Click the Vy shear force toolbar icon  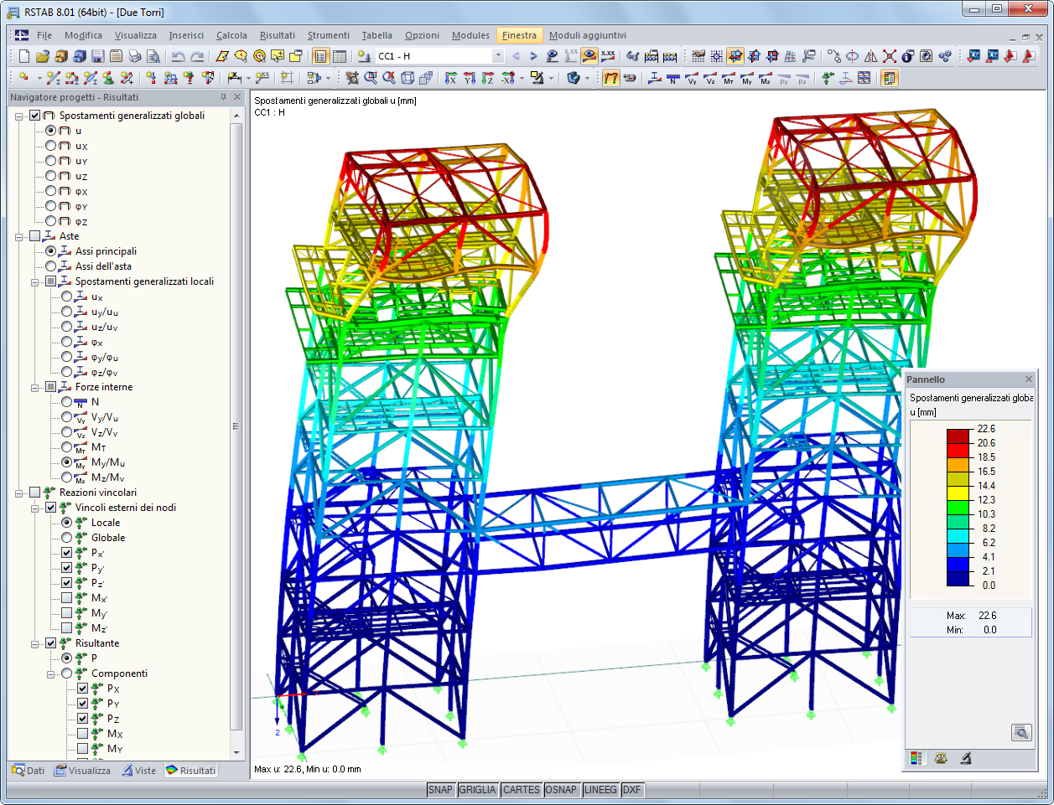(691, 79)
